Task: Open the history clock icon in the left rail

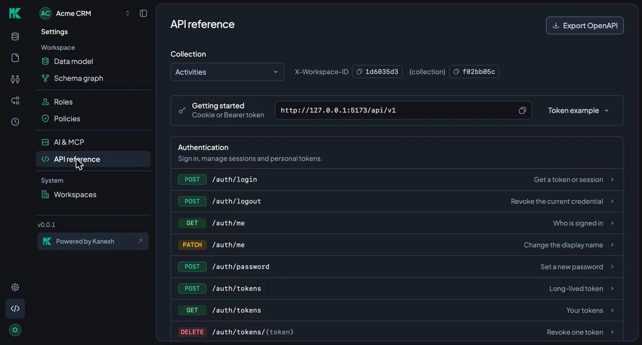Action: click(15, 122)
